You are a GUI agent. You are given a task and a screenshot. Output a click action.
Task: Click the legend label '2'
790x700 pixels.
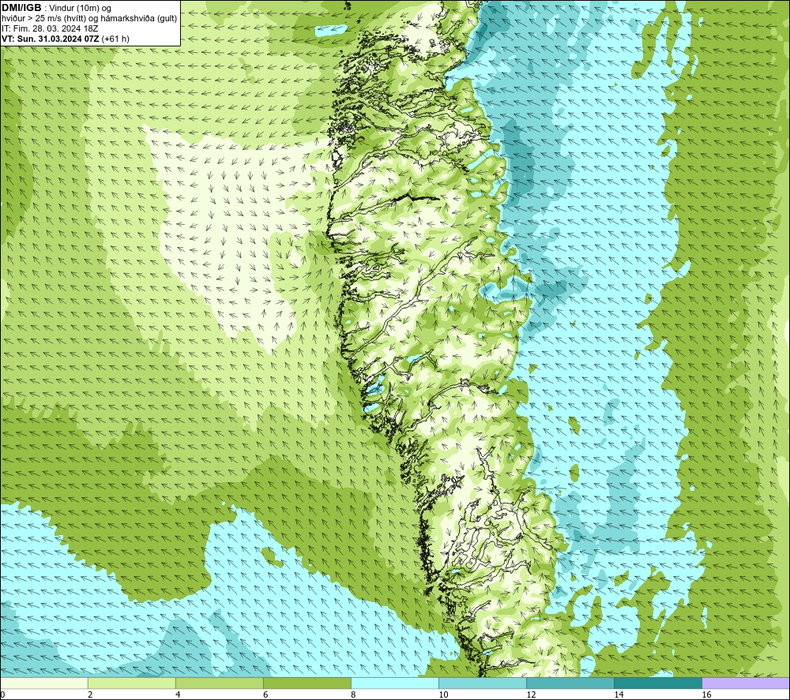90,695
